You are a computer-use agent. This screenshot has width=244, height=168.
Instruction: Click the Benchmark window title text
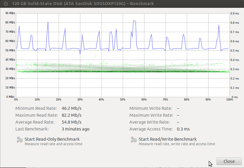tap(83, 4)
